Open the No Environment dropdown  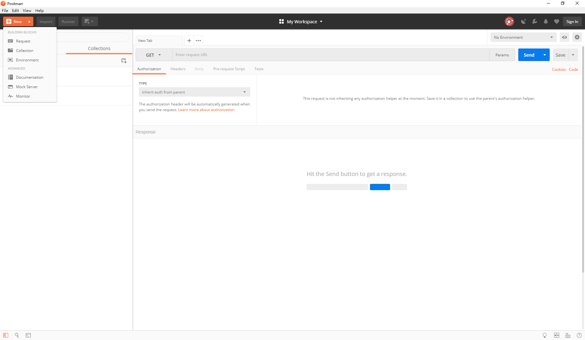[x=523, y=37]
